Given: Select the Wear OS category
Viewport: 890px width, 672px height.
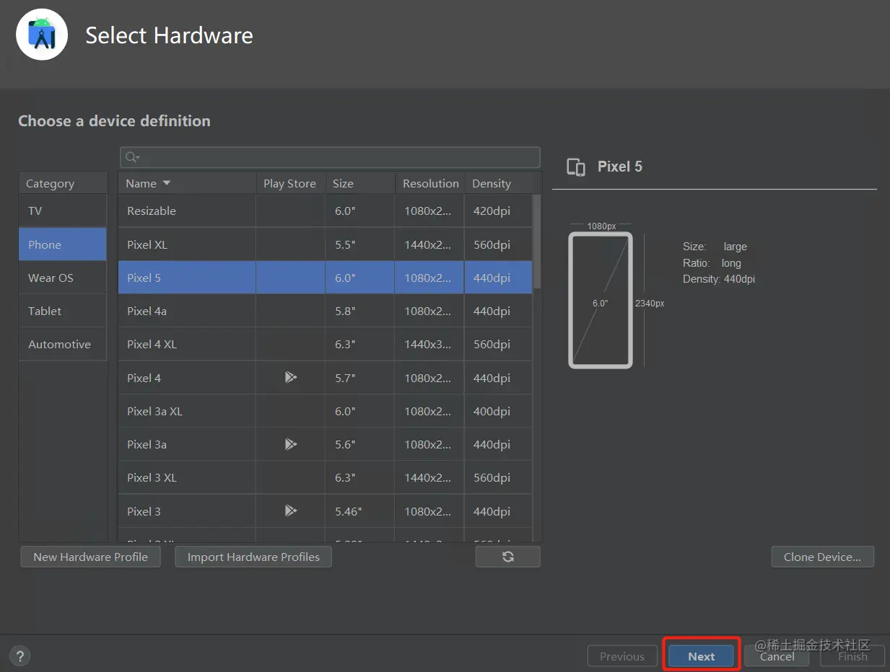Looking at the screenshot, I should pos(63,278).
